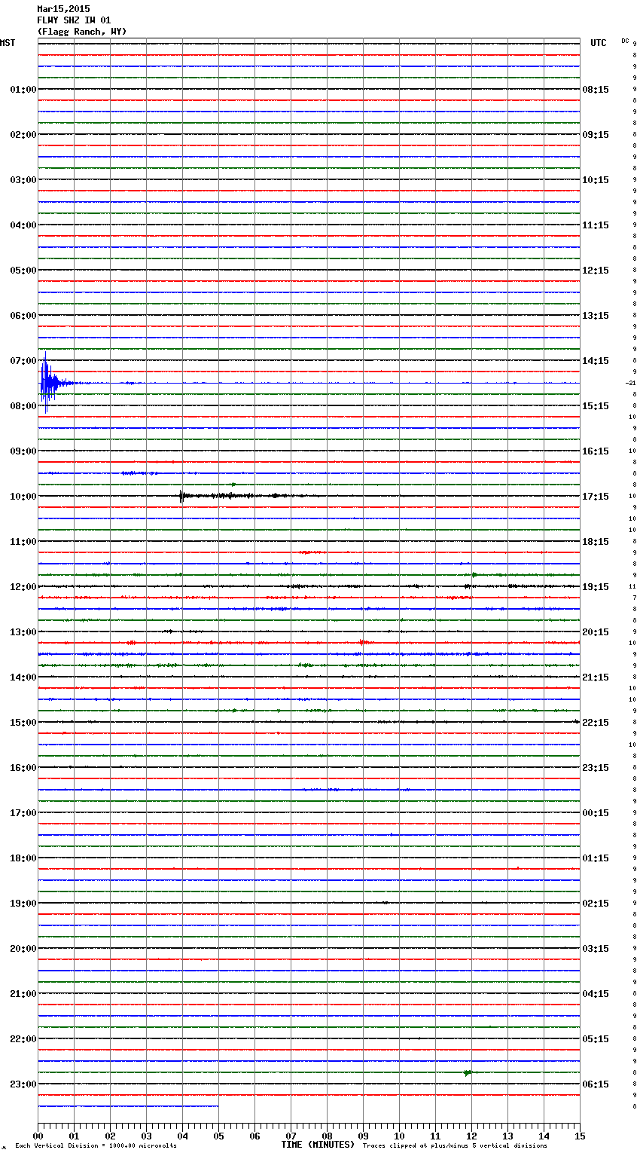Screen dimensions: 640x1156
Task: Click the 13 minute tick label
Action: [507, 1136]
